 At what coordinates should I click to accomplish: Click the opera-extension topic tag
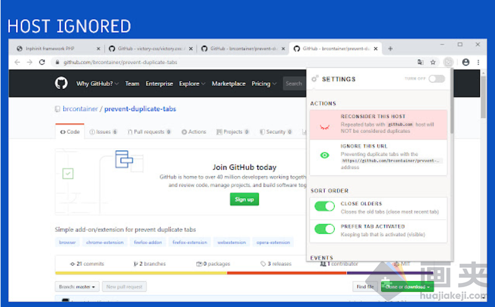click(x=273, y=242)
